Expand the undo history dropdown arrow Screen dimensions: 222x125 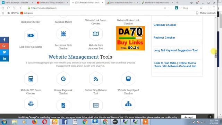pyautogui.click(x=16, y=8)
